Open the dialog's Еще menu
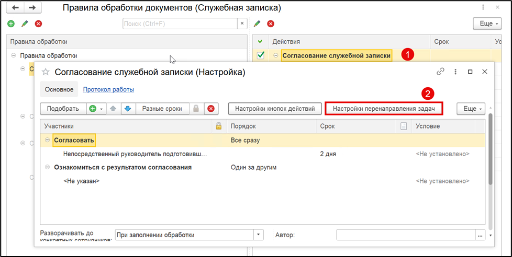Viewport: 512px width, 257px height. pyautogui.click(x=471, y=109)
